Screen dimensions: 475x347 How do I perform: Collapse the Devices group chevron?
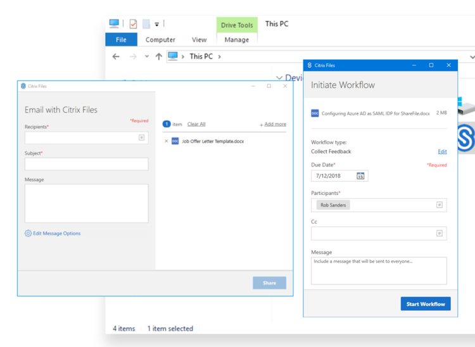click(x=279, y=78)
